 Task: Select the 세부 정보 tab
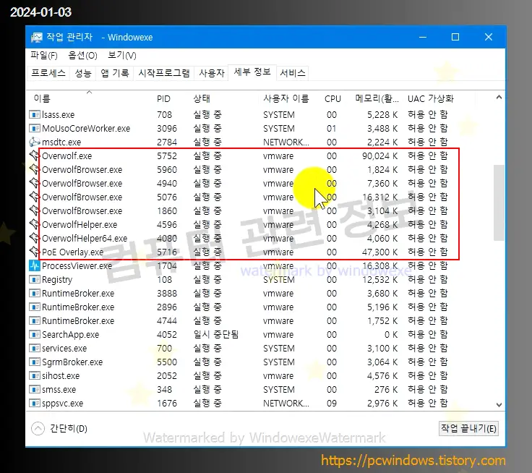pos(252,72)
